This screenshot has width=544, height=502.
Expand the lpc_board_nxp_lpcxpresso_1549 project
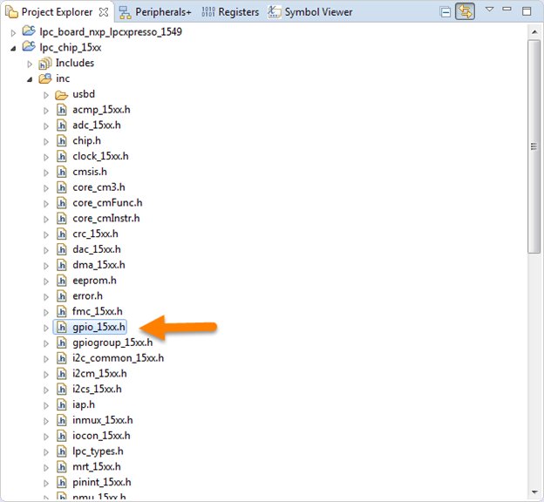coord(13,33)
